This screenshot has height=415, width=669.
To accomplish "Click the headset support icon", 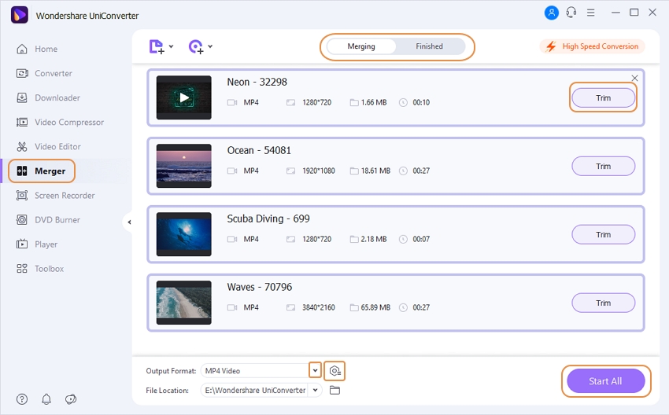I will click(571, 13).
